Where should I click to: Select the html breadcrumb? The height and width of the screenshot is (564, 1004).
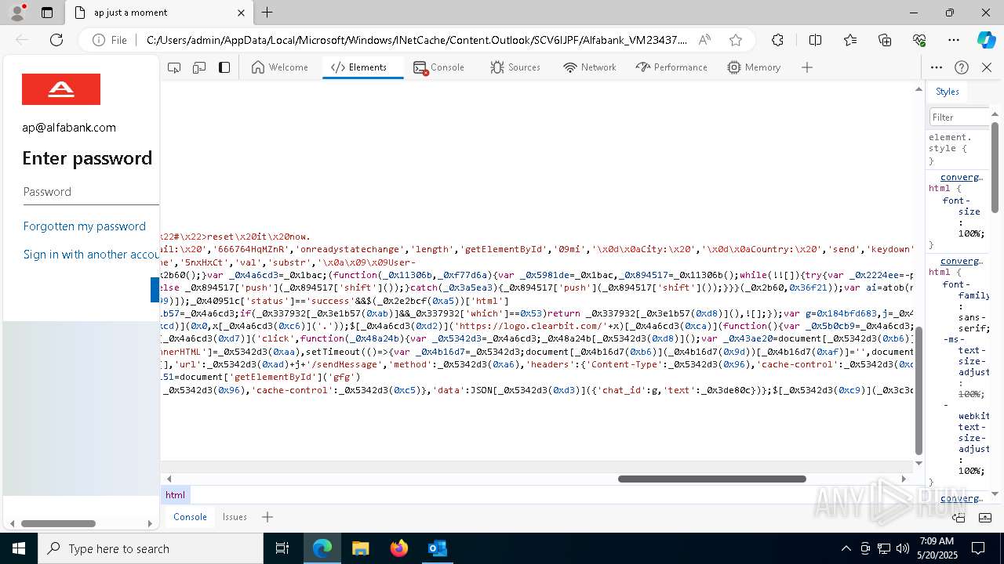[175, 495]
